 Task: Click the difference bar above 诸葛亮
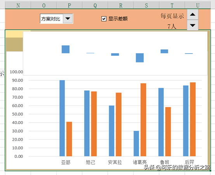coord(140,58)
